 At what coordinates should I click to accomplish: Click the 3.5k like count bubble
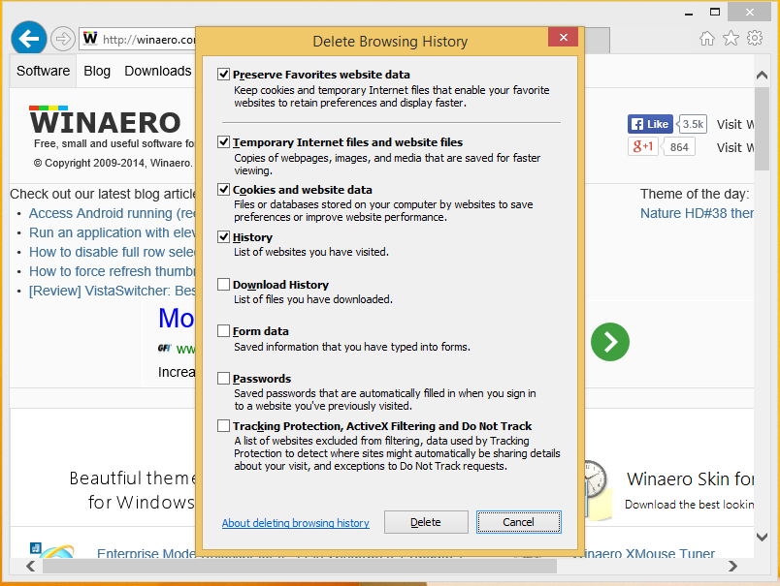click(692, 124)
